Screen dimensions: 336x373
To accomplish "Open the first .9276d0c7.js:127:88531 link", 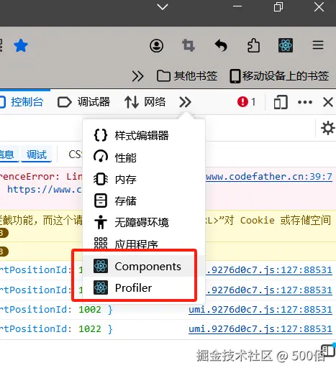I will pyautogui.click(x=269, y=270).
